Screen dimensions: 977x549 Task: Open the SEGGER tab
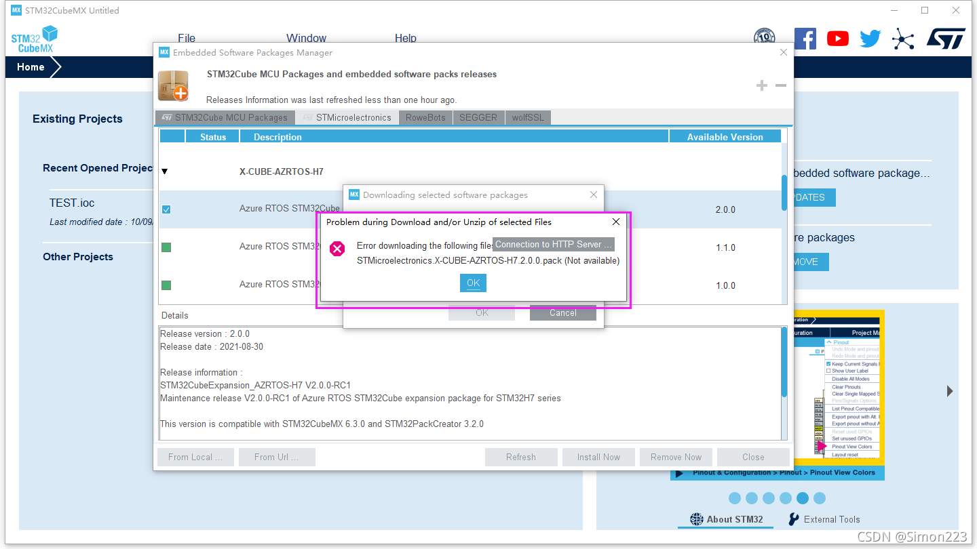pos(478,117)
